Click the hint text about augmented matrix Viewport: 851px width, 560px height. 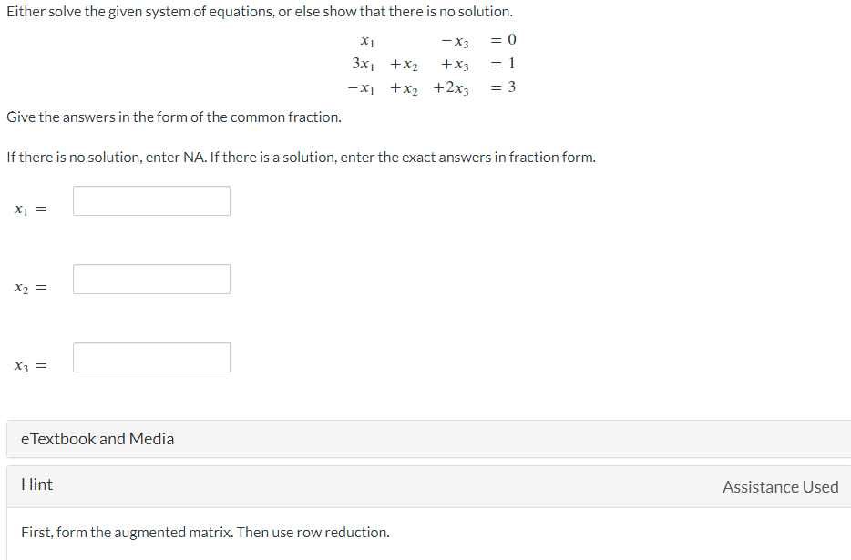tap(206, 532)
